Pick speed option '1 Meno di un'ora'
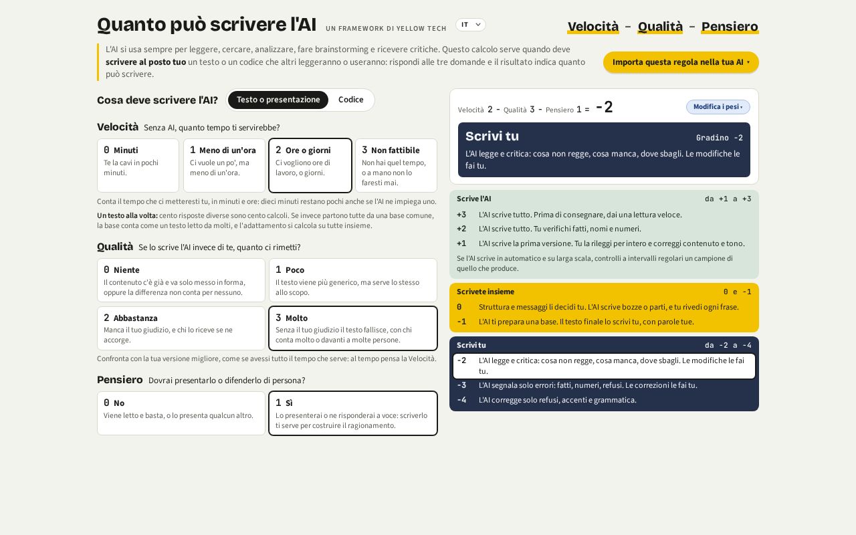Screen dimensions: 856x535 [224, 165]
